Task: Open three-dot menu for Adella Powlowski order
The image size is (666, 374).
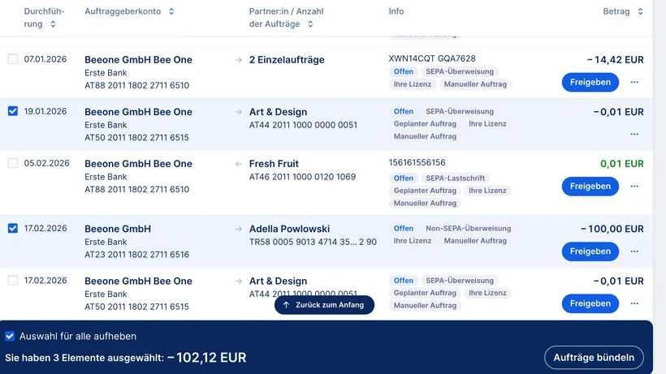Action: [x=634, y=251]
